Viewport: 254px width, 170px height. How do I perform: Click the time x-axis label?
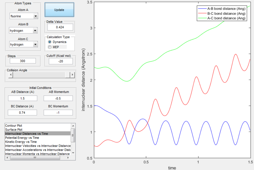pos(172,168)
